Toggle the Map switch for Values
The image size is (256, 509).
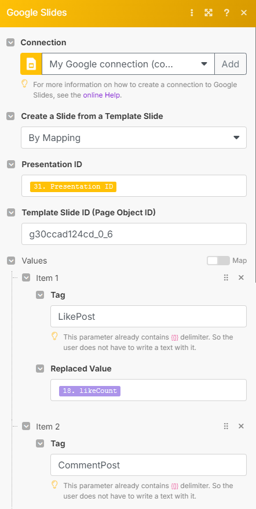click(218, 261)
